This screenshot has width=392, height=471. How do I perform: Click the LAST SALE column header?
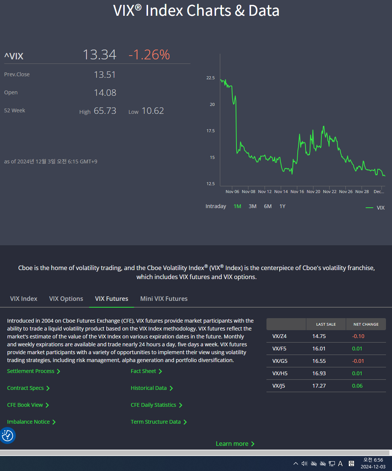(326, 324)
